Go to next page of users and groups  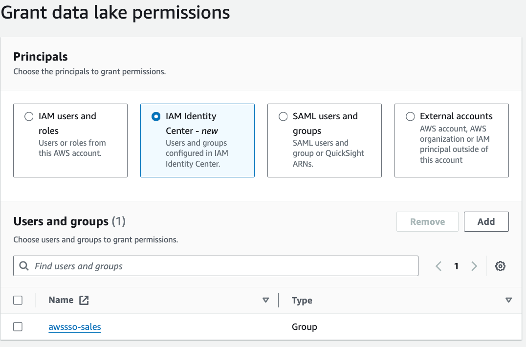(474, 266)
